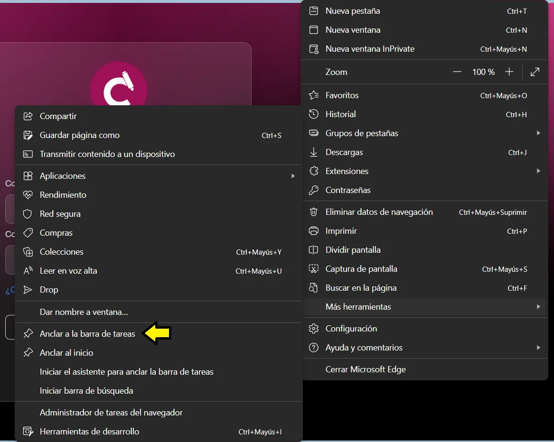Select the Imprimir printer icon

point(313,231)
